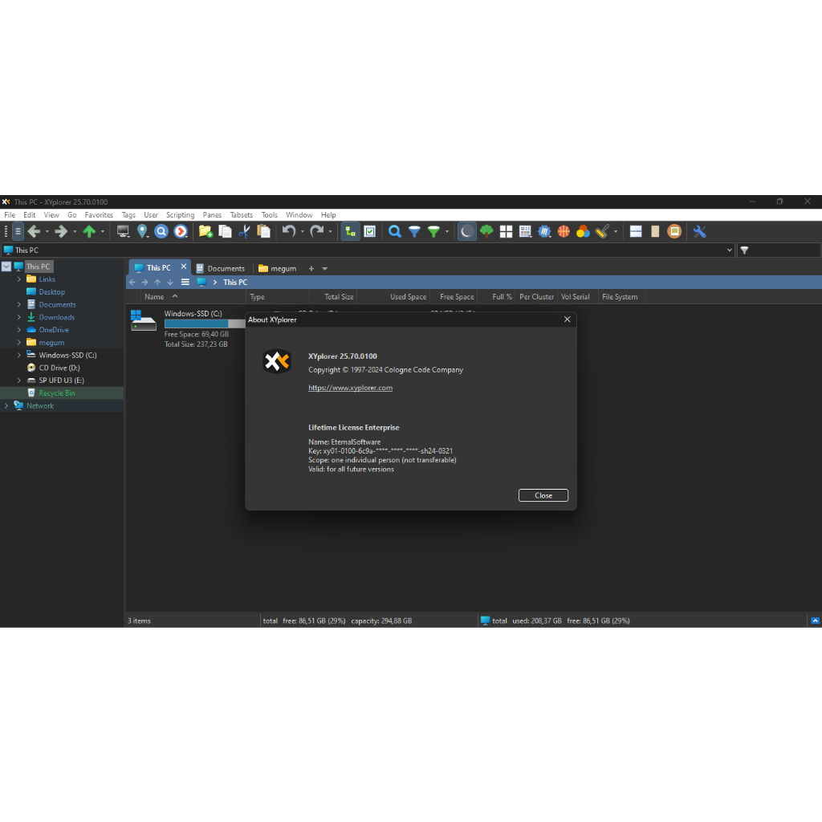The width and height of the screenshot is (822, 822).
Task: Expand the Downloads node in tree
Action: click(x=19, y=317)
